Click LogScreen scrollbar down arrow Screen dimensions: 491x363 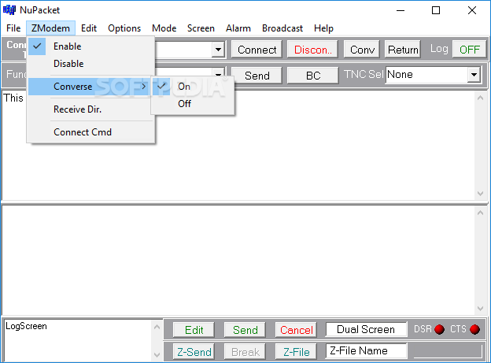tap(157, 355)
